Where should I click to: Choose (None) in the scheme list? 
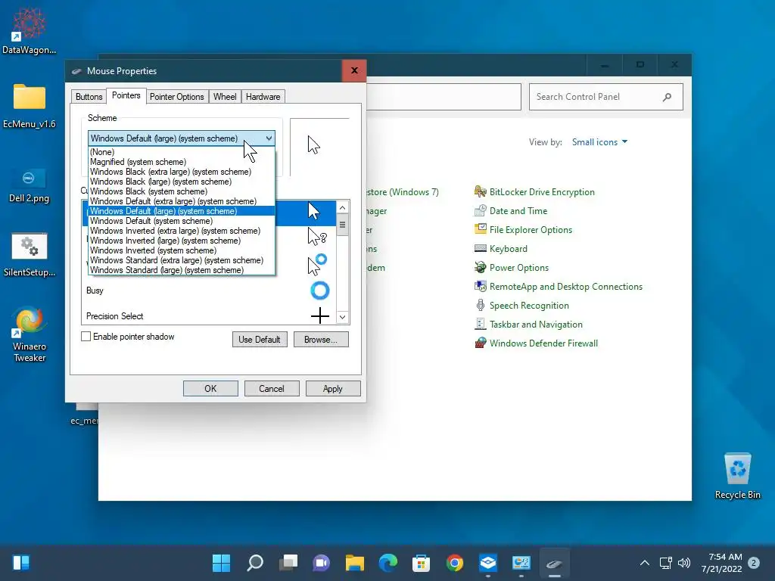(x=181, y=152)
